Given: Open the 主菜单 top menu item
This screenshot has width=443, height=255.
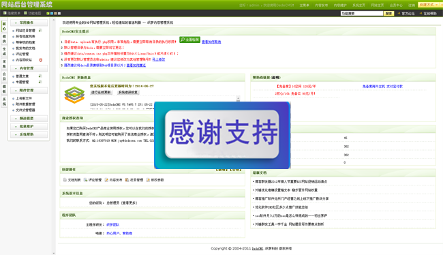Looking at the screenshot, I should [304, 5].
